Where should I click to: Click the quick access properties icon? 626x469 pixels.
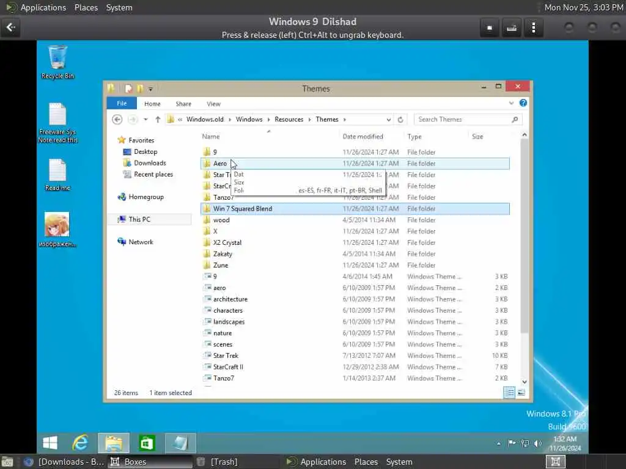(x=128, y=89)
